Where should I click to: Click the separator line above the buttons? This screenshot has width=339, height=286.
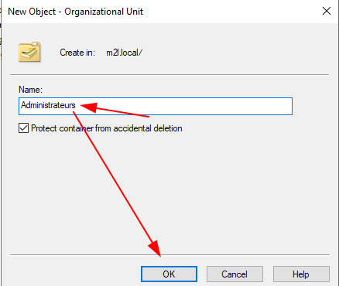pos(169,255)
